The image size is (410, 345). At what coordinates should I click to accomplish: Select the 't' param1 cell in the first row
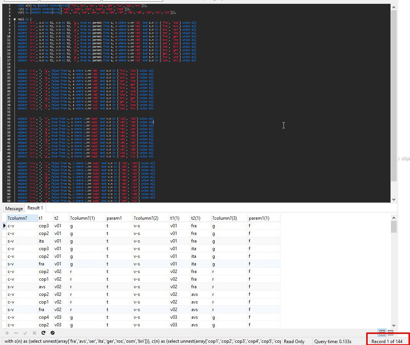point(119,226)
